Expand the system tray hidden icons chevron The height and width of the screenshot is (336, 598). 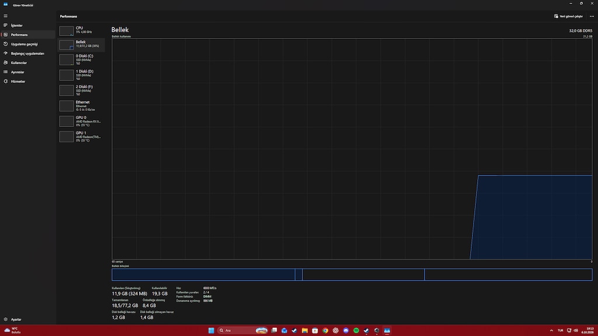tap(551, 330)
